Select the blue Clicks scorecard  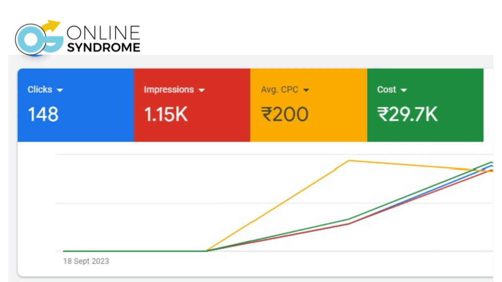[75, 105]
